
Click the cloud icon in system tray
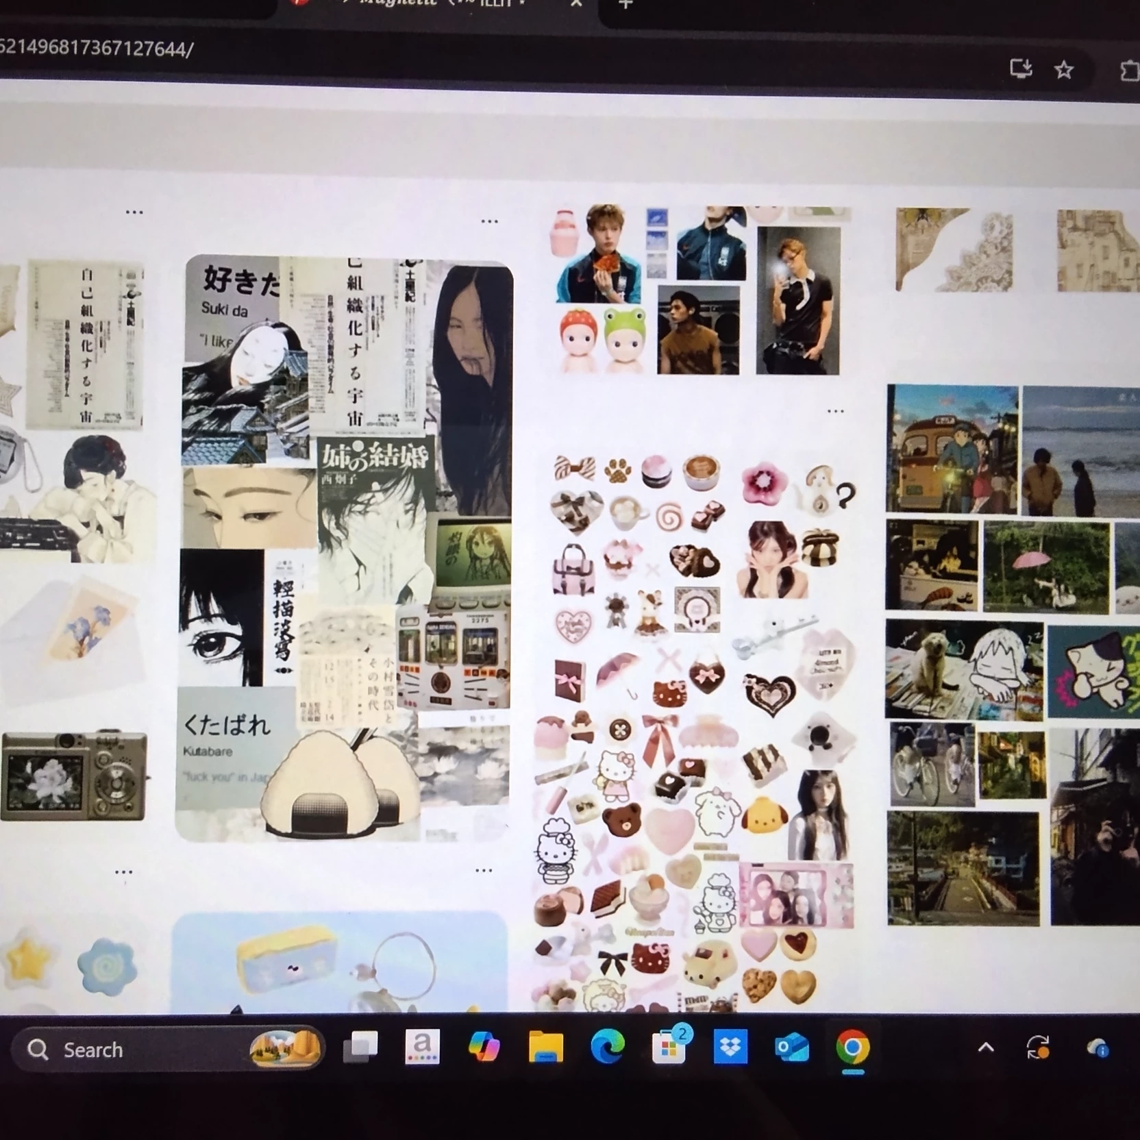click(x=1098, y=1048)
